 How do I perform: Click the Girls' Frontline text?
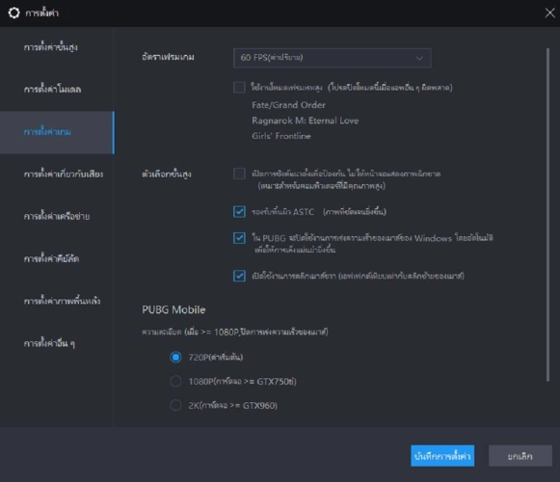pyautogui.click(x=281, y=136)
